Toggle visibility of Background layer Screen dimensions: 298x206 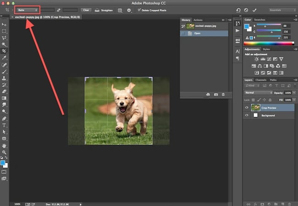tap(247, 115)
